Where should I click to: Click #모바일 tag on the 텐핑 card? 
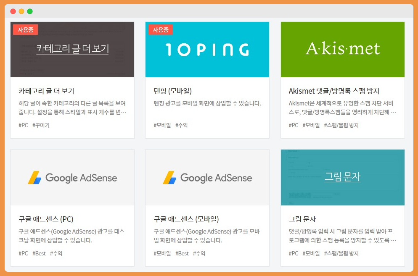[x=162, y=125]
